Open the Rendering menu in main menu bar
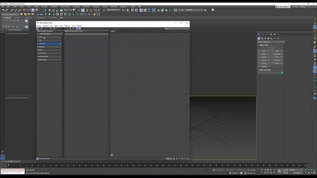317x178 pixels. tap(76, 6)
